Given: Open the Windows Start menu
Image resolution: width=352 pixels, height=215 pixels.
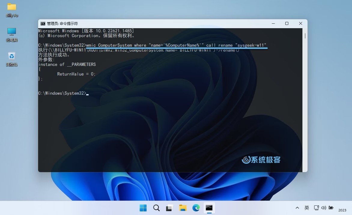Looking at the screenshot, I should tap(143, 208).
